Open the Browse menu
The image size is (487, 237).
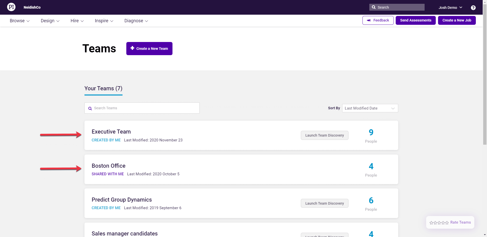20,21
